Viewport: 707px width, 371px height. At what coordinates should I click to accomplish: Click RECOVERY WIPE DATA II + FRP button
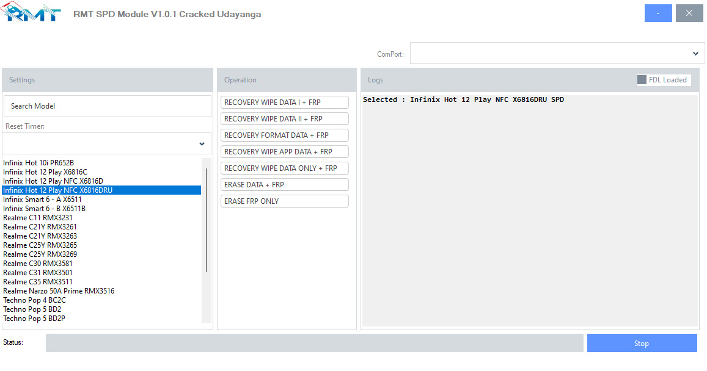285,119
